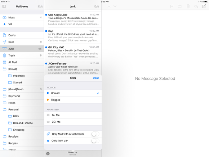This screenshot has width=209, height=157.
Task: Open the Receipts folder
Action: click(22, 136)
